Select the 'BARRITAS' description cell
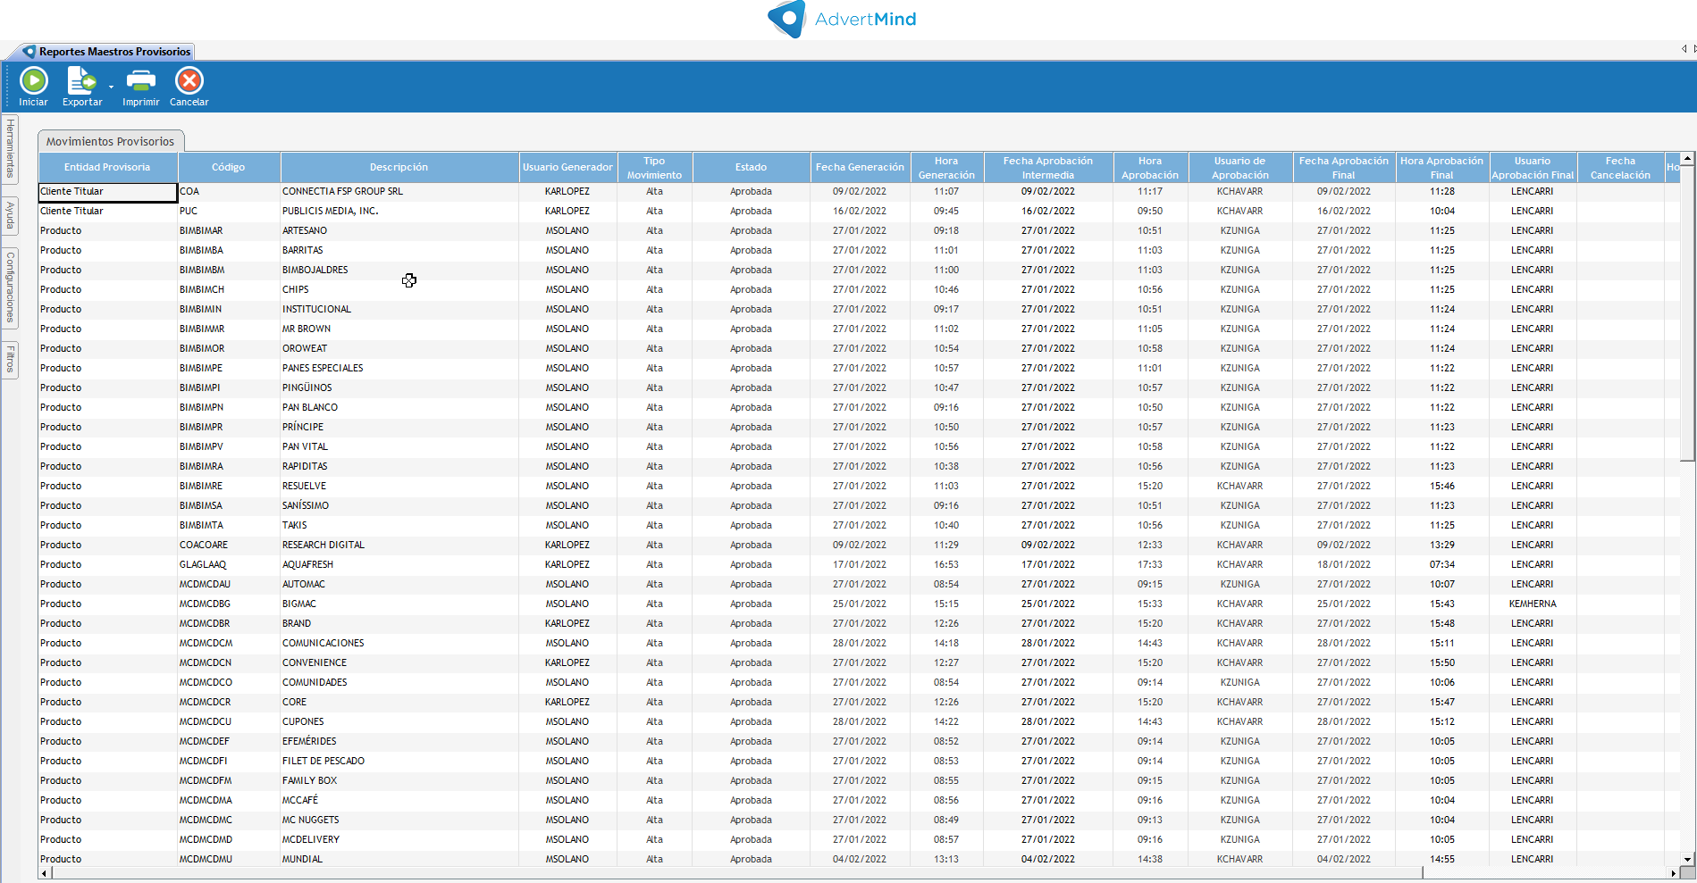 pyautogui.click(x=399, y=250)
